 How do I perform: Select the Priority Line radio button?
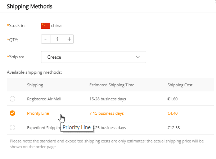point(13,113)
